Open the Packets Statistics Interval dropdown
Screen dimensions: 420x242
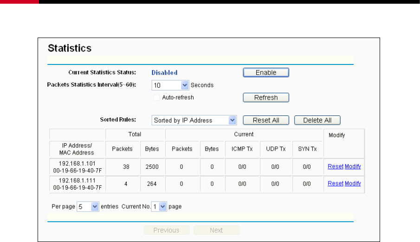pyautogui.click(x=170, y=85)
